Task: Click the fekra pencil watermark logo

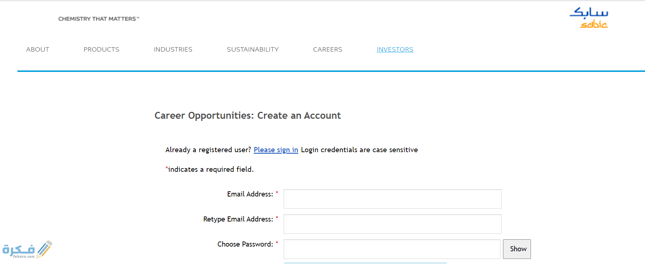Action: pos(27,249)
